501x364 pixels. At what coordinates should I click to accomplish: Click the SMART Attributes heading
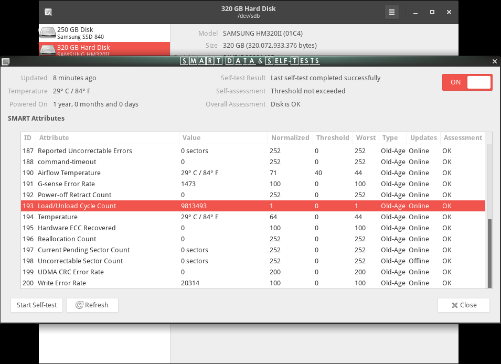(36, 118)
